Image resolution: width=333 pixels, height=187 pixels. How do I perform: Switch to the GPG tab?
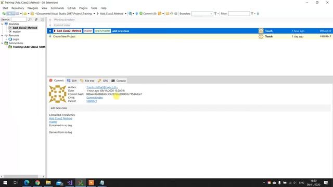103,81
